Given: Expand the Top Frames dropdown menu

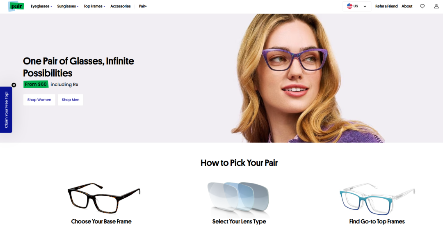Looking at the screenshot, I should point(94,6).
